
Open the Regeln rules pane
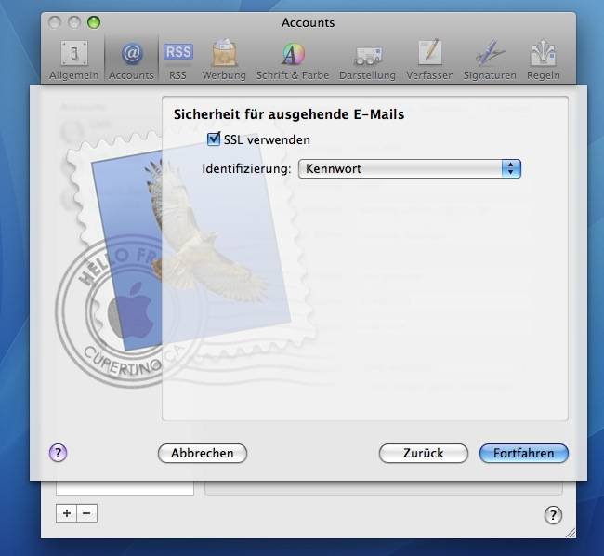(x=544, y=60)
